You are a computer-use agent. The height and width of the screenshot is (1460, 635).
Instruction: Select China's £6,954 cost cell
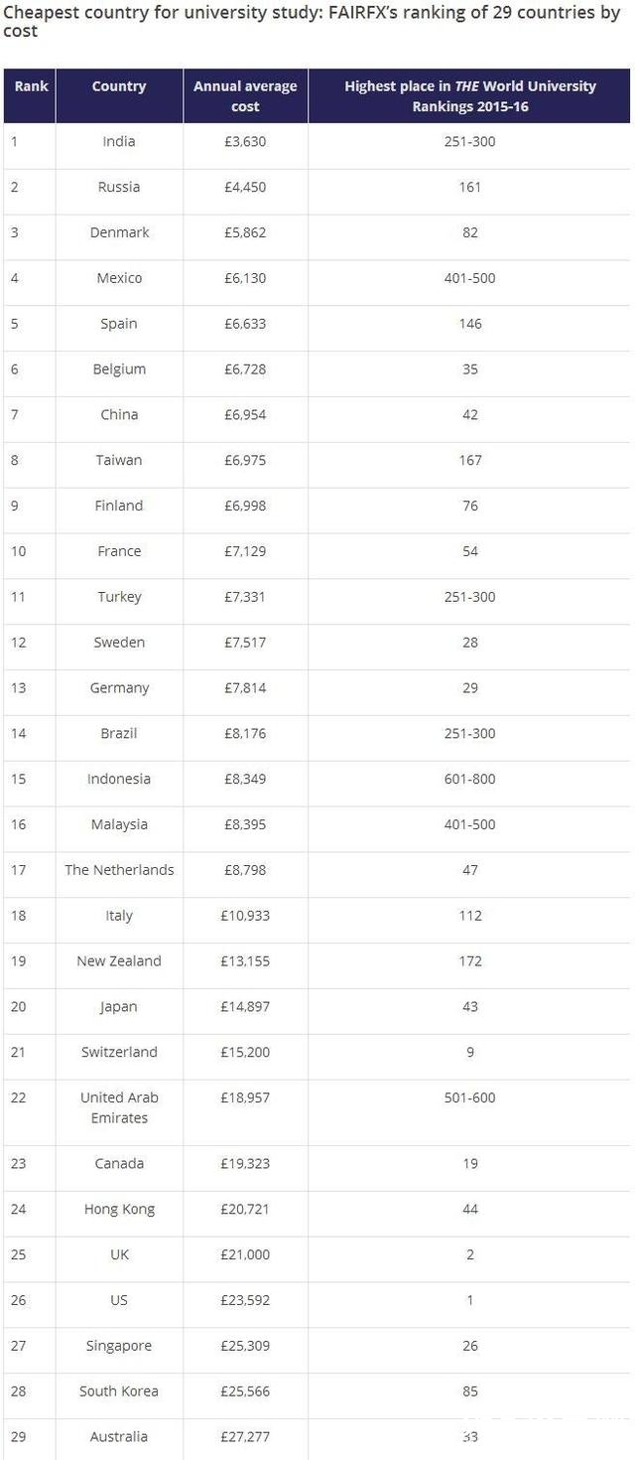[x=245, y=414]
